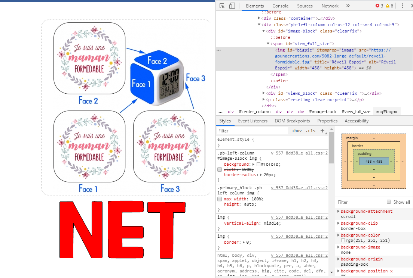The height and width of the screenshot is (278, 413).
Task: Click the Styles filter input field
Action: (253, 131)
